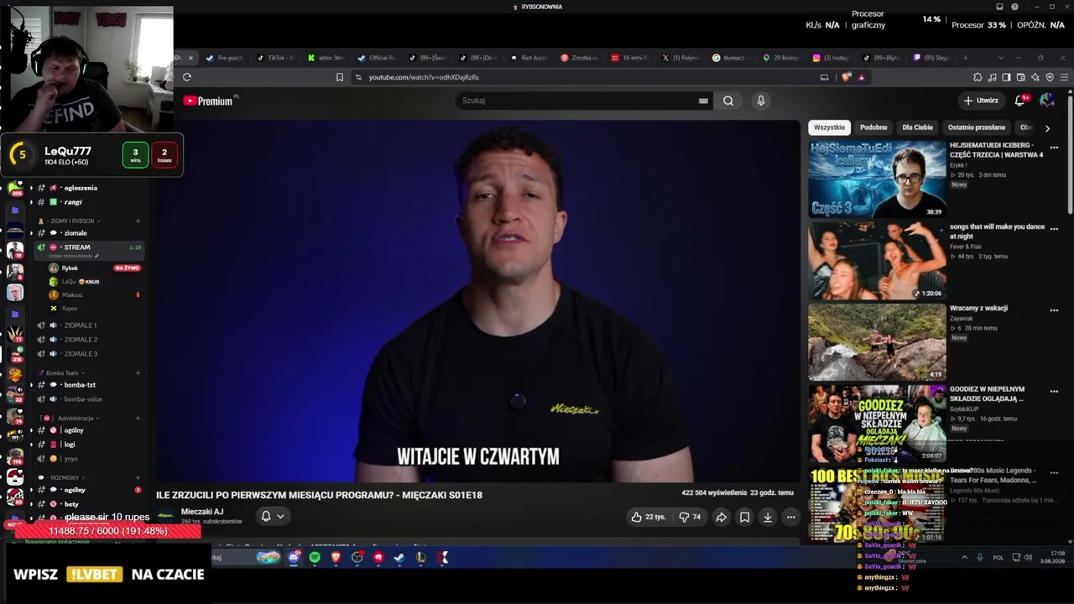Image resolution: width=1074 pixels, height=604 pixels.
Task: Click the Utwórz create button
Action: 981,101
